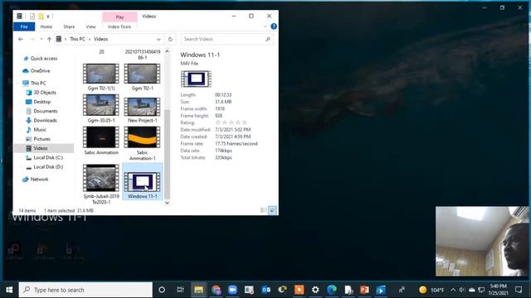The width and height of the screenshot is (531, 298).
Task: Click the weather 104°F widget
Action: (x=431, y=290)
